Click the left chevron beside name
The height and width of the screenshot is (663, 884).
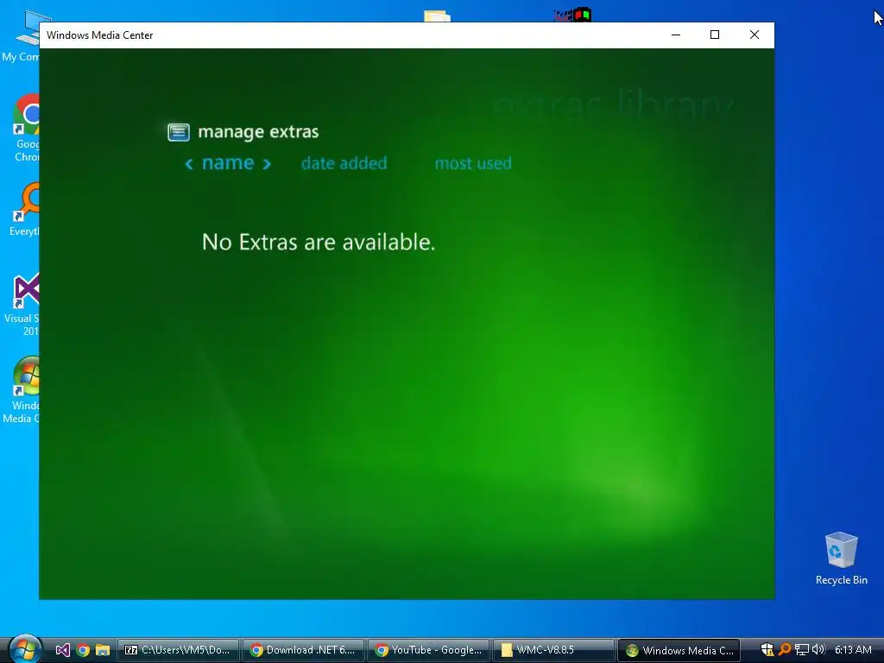(189, 164)
